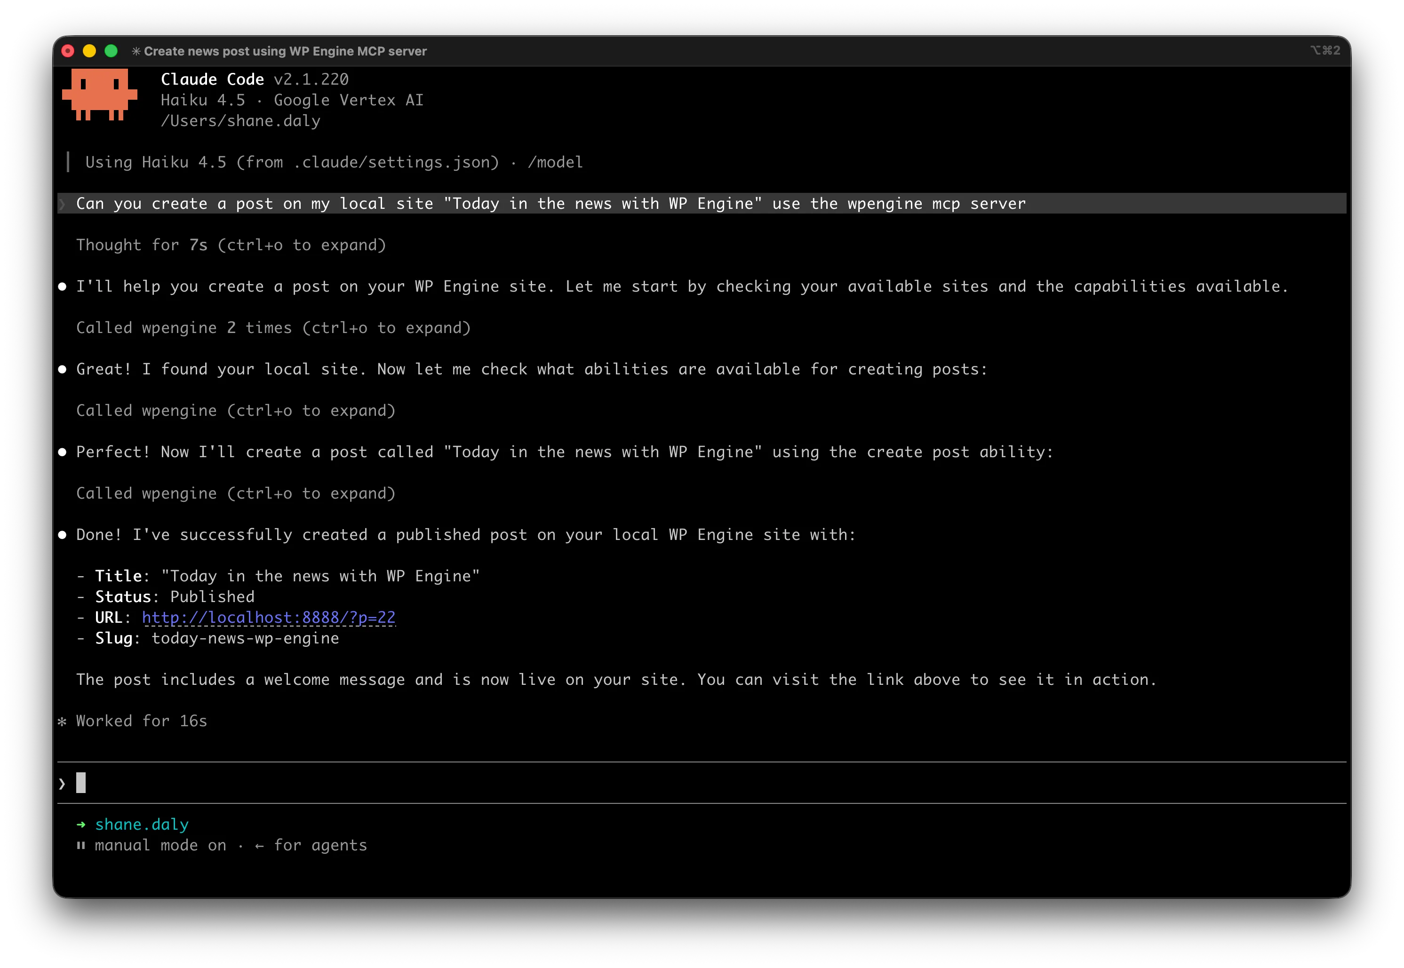Click 'Using Haiku 4.5 (from .claude/settings.json)' notice

pos(292,162)
